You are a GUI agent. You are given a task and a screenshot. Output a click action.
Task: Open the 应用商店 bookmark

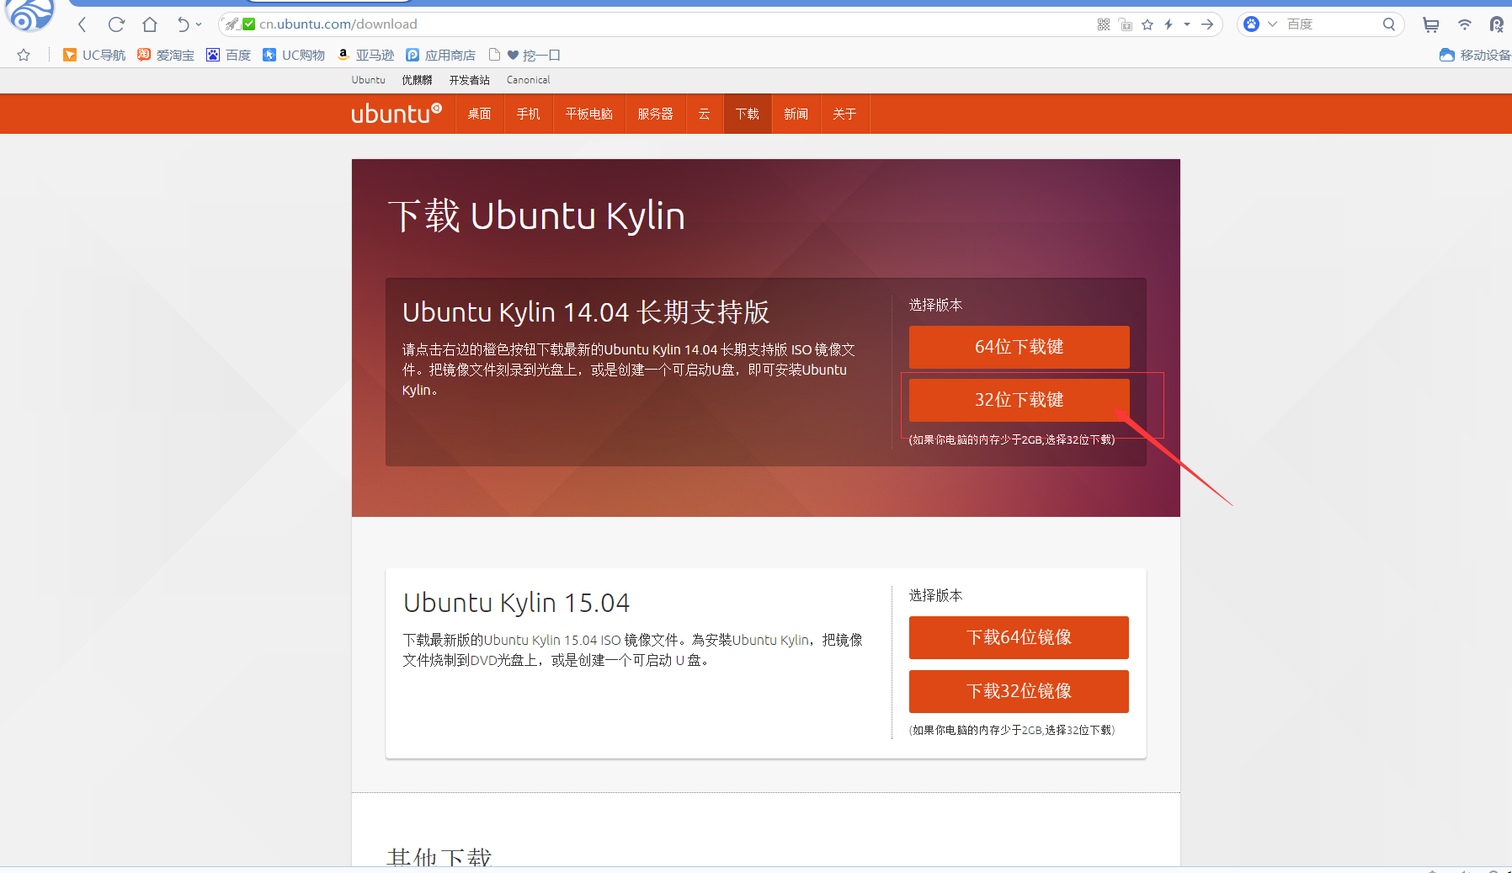coord(441,55)
